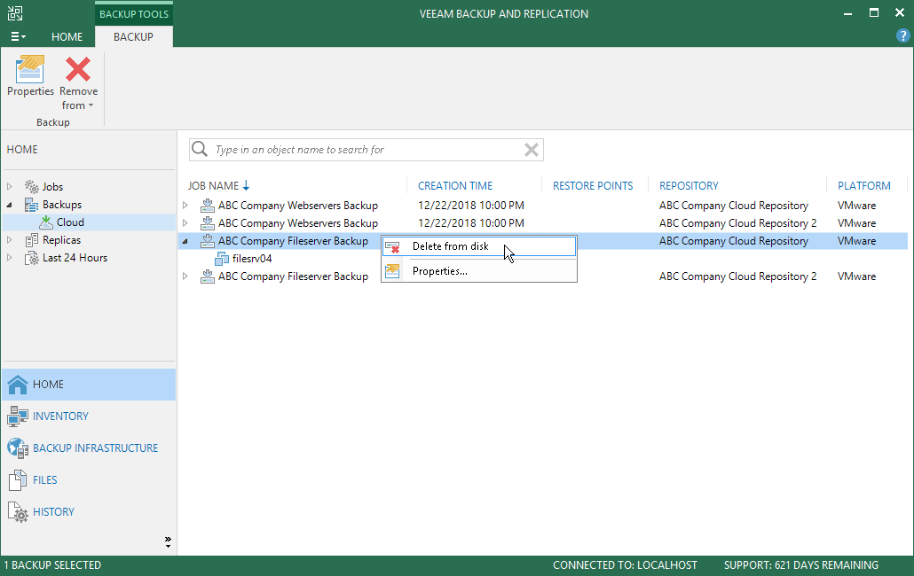Click the Replicas icon in tree
The image size is (914, 576).
[x=31, y=240]
